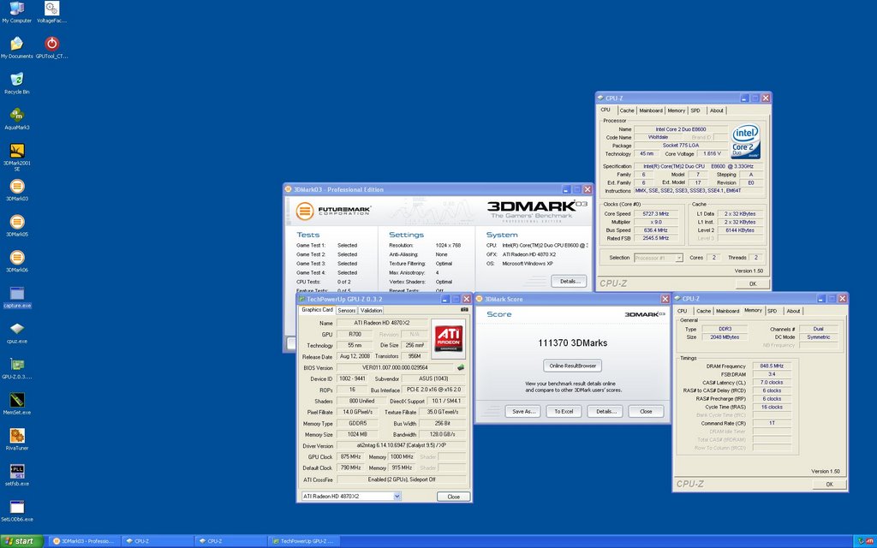
Task: Click To Excel button
Action: 564,411
